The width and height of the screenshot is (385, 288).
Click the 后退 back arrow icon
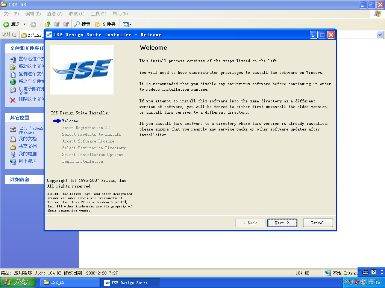[x=6, y=24]
